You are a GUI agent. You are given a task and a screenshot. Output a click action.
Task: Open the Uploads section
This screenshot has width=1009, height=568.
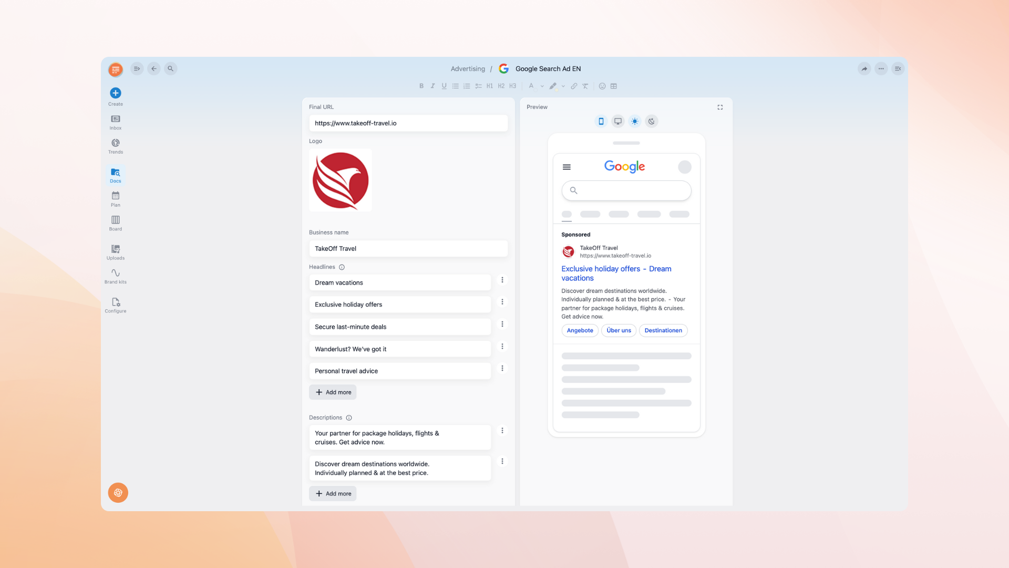(x=116, y=252)
